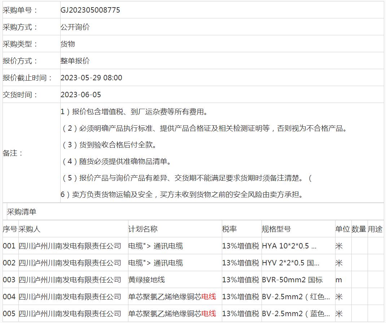Click row number 005
This screenshot has height=323, width=386.
(x=9, y=314)
